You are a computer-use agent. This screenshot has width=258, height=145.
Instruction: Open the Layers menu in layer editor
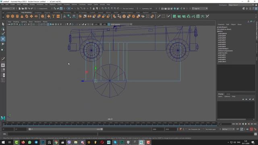220,96
